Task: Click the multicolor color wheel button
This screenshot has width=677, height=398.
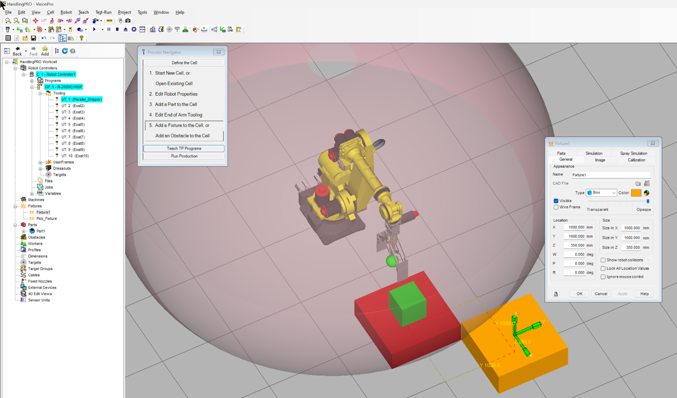Action: [647, 193]
